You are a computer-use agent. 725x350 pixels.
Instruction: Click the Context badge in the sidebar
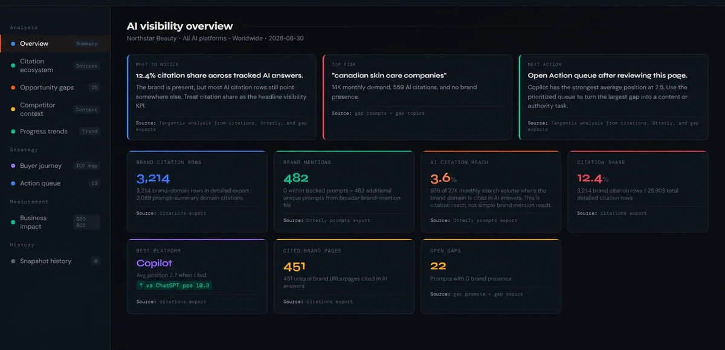click(86, 110)
